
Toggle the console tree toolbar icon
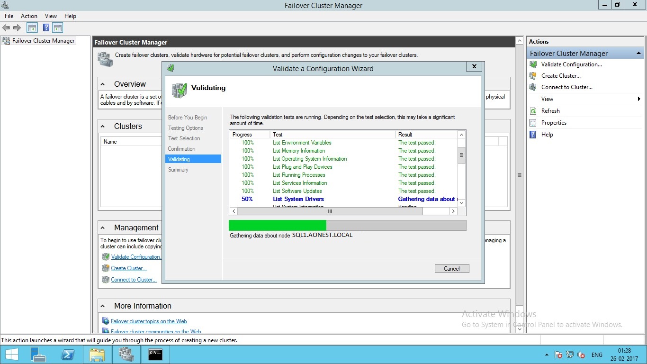pos(32,28)
